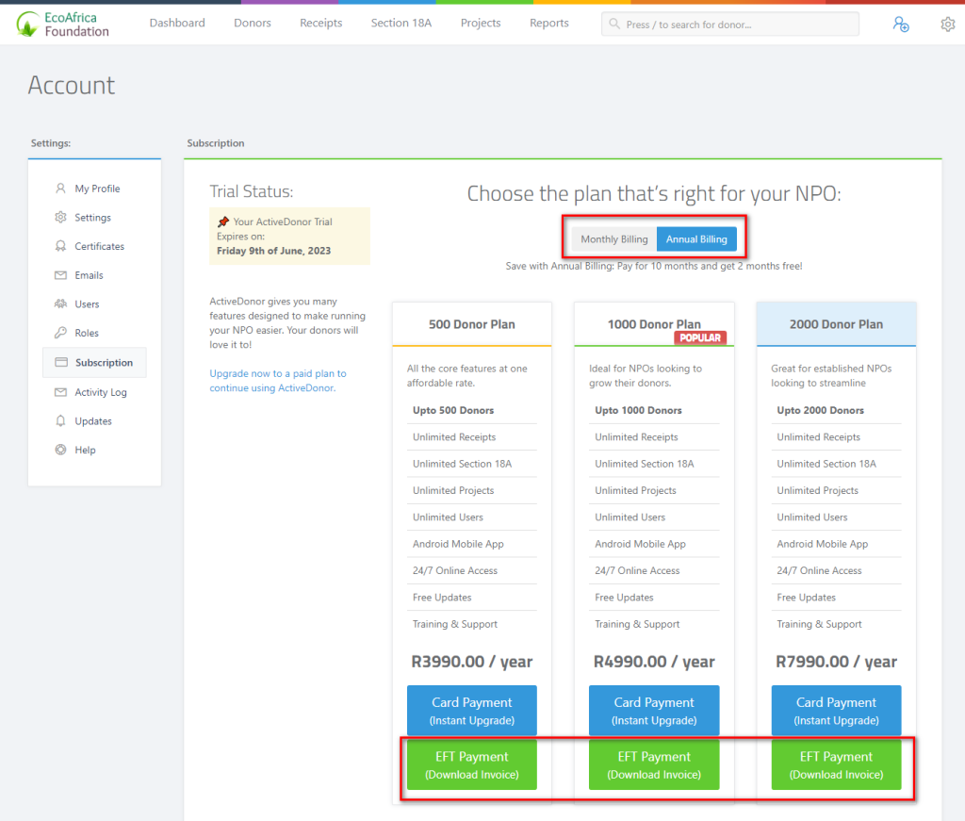
Task: Download EFT invoice for 500 Donor Plan
Action: (472, 764)
